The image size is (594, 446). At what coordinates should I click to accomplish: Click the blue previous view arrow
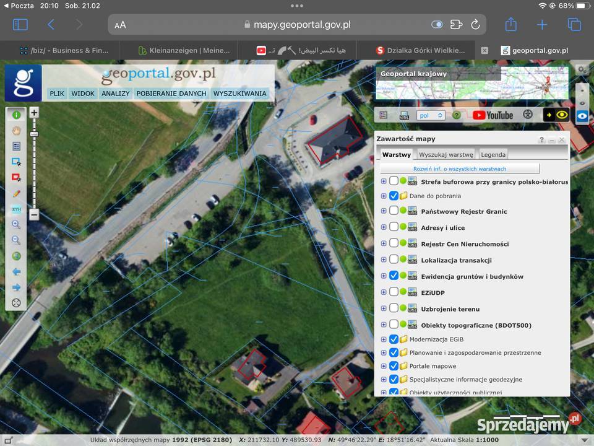16,272
